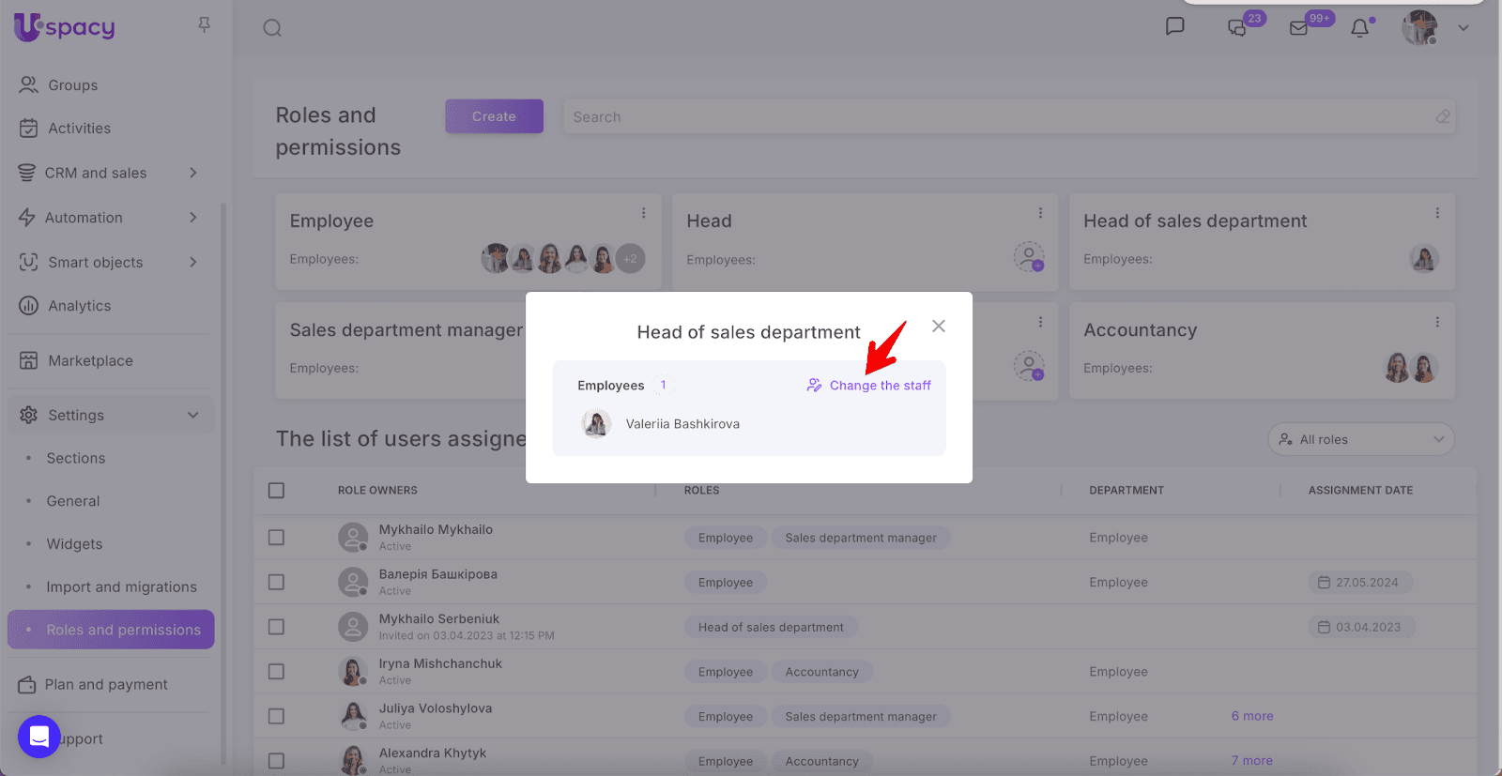Open the All roles filter dropdown

tap(1360, 439)
